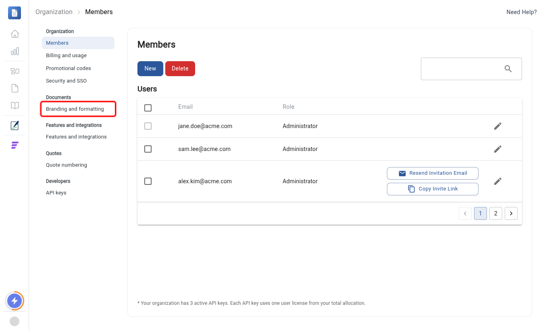This screenshot has width=545, height=331.
Task: Toggle the select-all checkbox in table header
Action: [148, 108]
